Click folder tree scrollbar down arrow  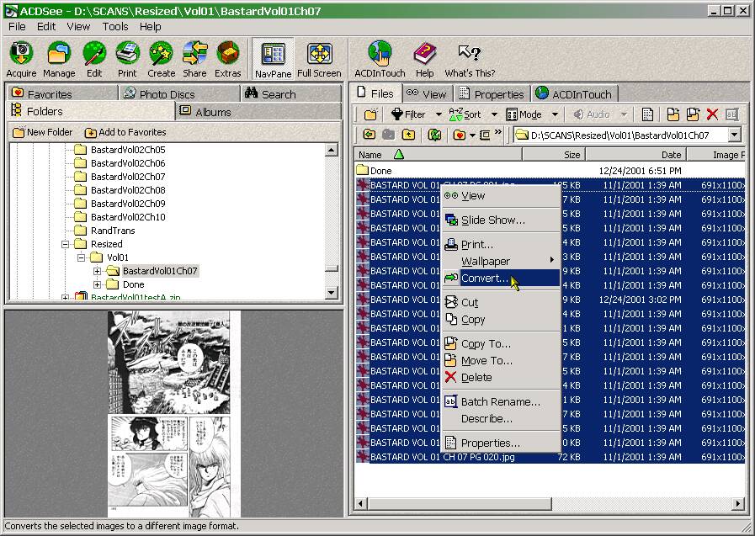coord(332,292)
